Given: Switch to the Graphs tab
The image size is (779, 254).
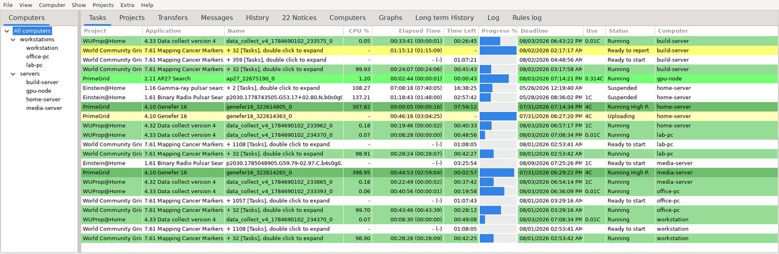Looking at the screenshot, I should [x=390, y=18].
